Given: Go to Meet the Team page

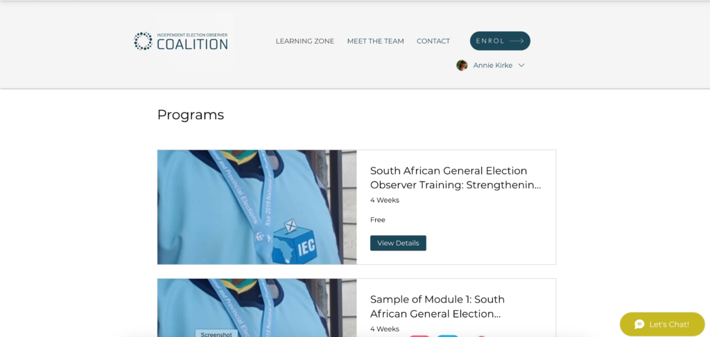Looking at the screenshot, I should [375, 41].
